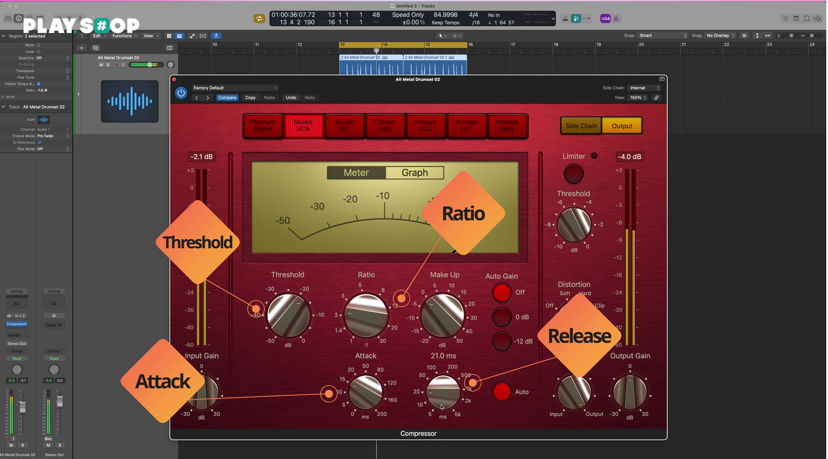Toggle the Count-in 1234 button
The height and width of the screenshot is (459, 828).
(605, 19)
